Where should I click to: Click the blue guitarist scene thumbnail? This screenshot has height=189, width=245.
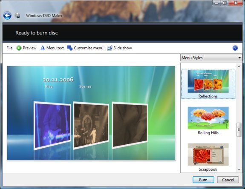click(x=52, y=126)
